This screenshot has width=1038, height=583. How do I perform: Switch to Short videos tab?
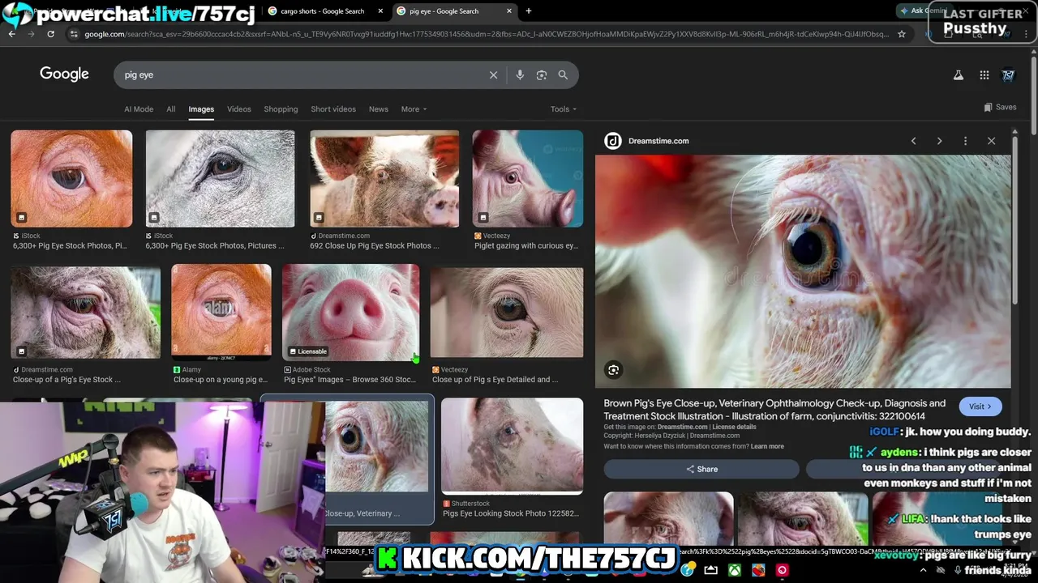point(333,109)
